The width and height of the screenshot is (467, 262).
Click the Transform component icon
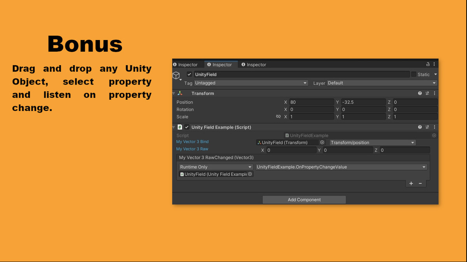180,93
